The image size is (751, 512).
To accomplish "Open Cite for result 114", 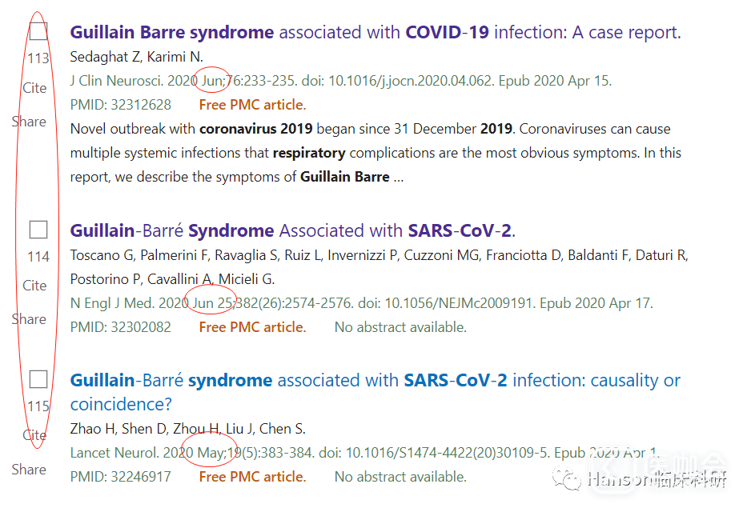I will [34, 286].
